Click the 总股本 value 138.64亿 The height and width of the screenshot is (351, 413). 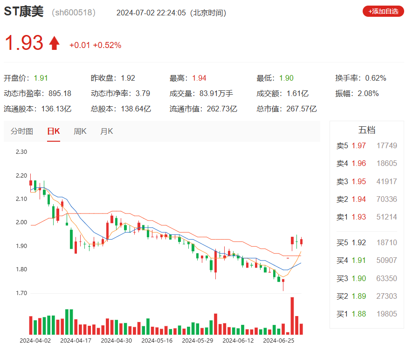click(x=136, y=109)
